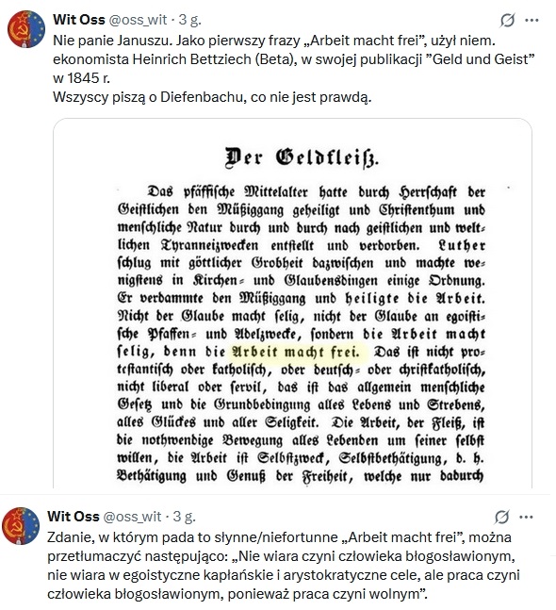The height and width of the screenshot is (610, 556).
Task: Open the Grok explain icon on the first tweet
Action: pyautogui.click(x=507, y=20)
